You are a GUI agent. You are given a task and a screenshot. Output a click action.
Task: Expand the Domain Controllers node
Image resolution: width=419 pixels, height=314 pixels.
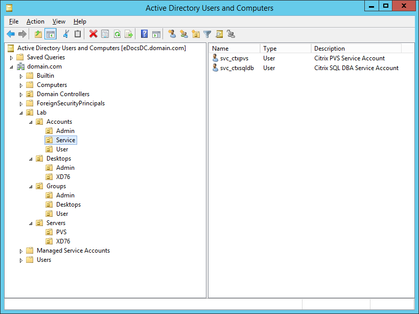(x=21, y=95)
